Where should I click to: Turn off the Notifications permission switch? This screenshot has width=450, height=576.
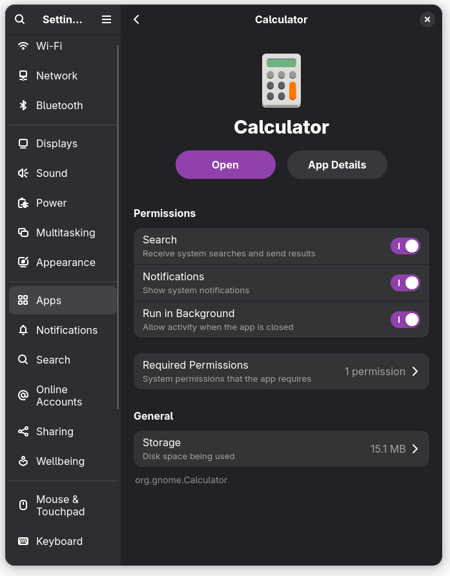coord(405,283)
